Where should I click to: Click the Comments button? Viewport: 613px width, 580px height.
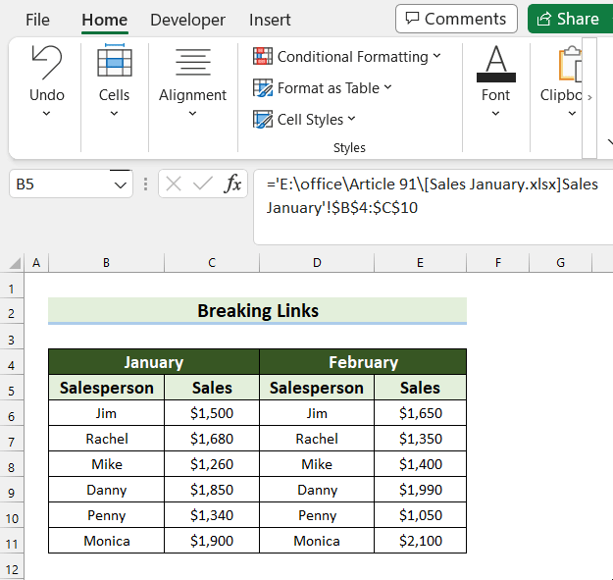pos(456,19)
